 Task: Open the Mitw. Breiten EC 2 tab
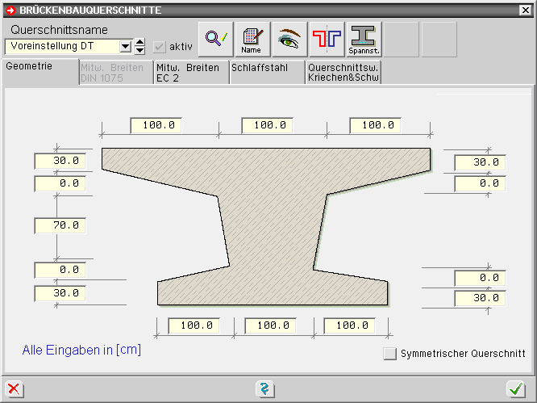(x=190, y=73)
